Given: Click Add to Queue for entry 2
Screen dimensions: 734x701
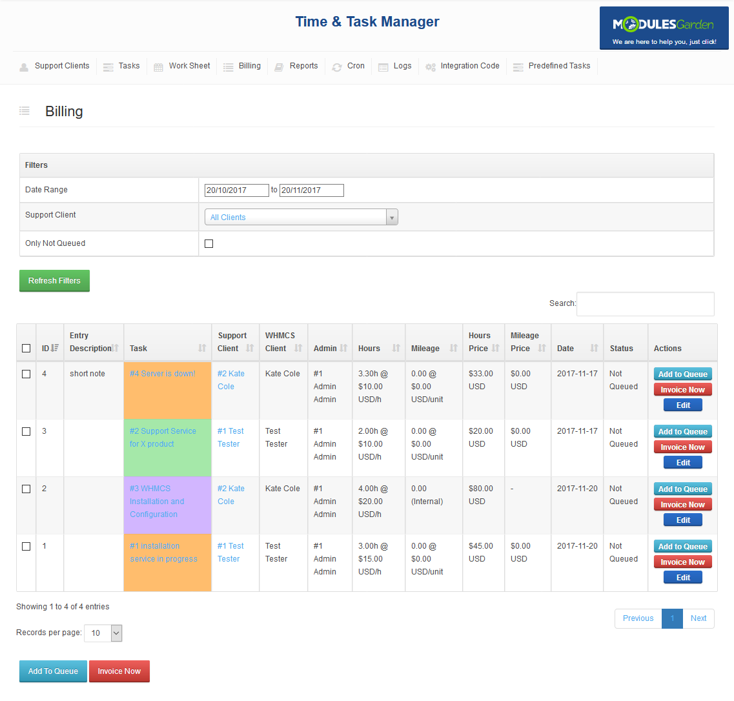Looking at the screenshot, I should click(682, 489).
